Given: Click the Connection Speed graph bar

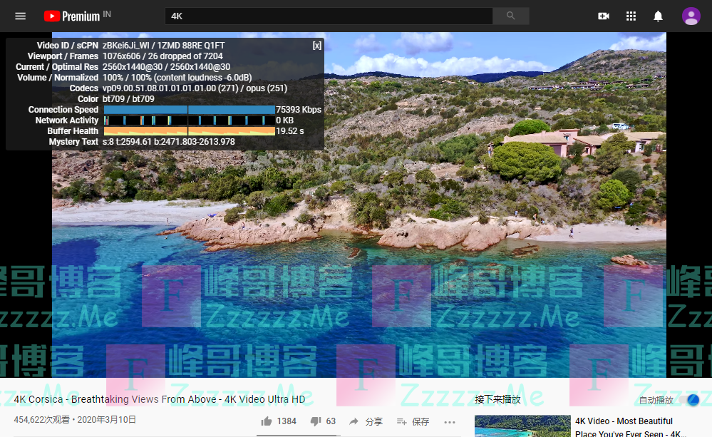Looking at the screenshot, I should click(x=189, y=110).
